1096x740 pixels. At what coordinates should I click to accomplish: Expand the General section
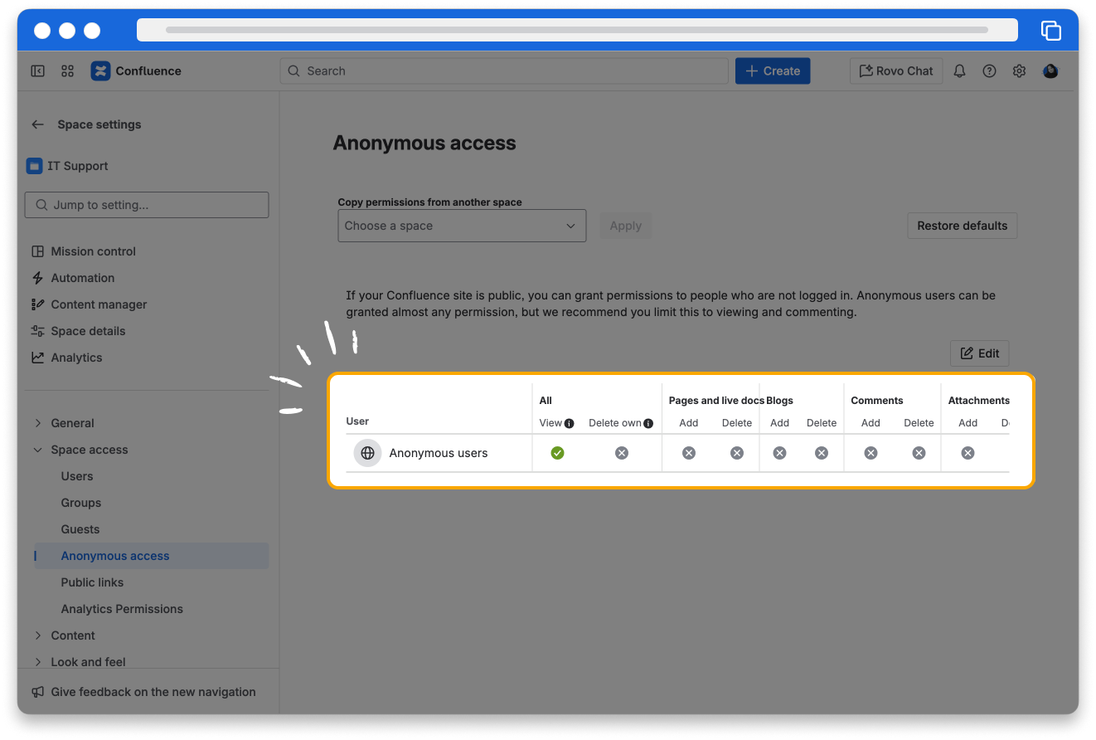37,423
